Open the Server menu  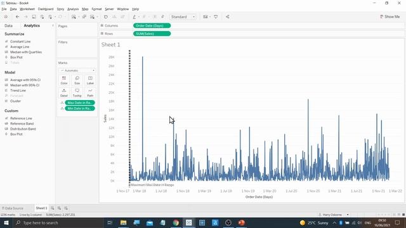coord(109,9)
